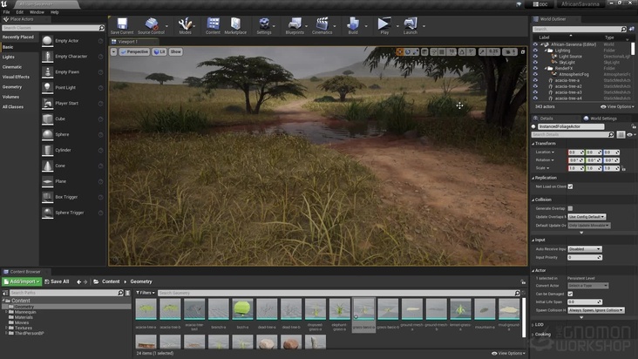
Task: Select the Empty Actor placement icon
Action: pos(48,41)
